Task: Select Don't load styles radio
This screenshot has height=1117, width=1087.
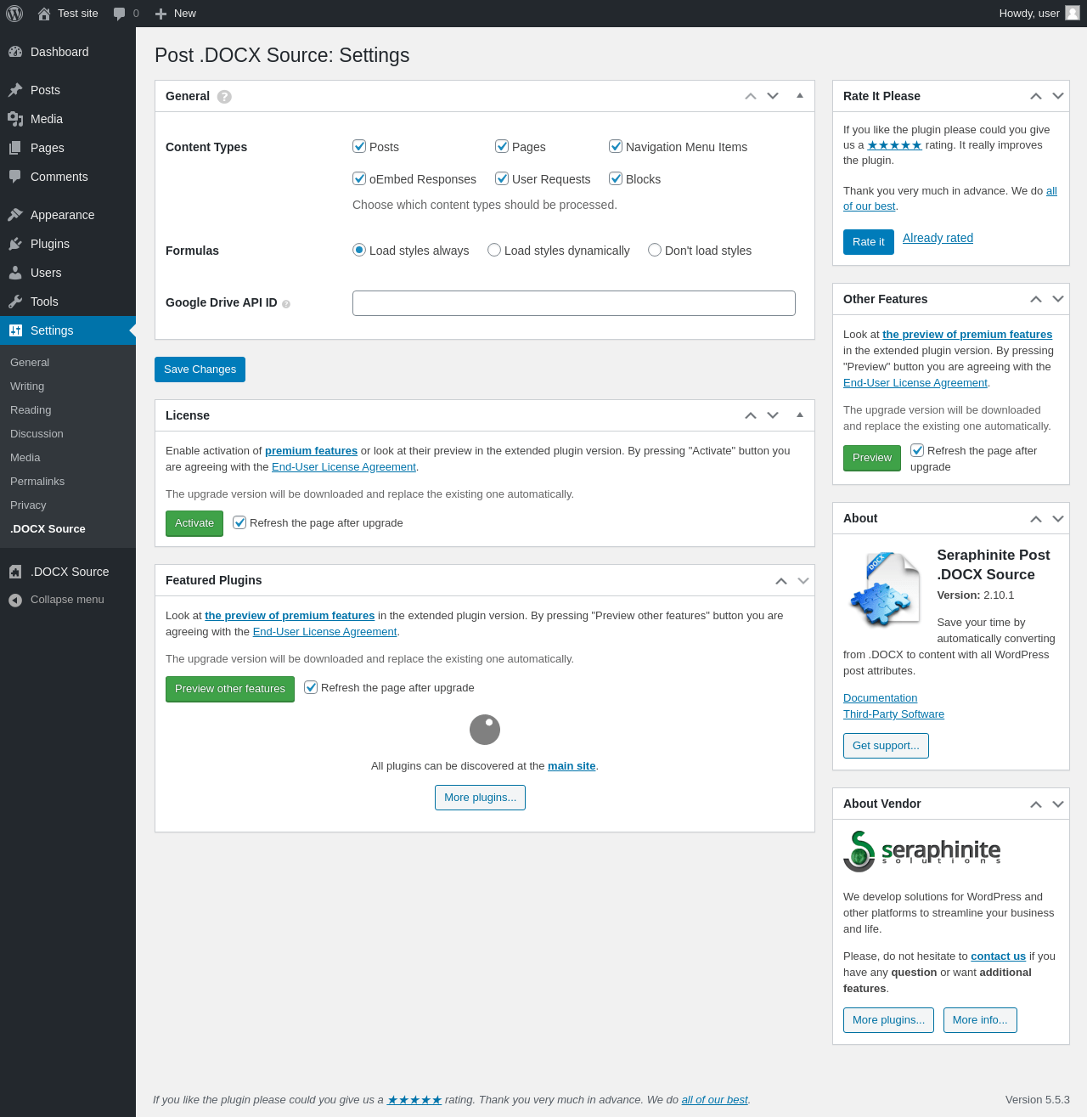Action: [x=655, y=250]
